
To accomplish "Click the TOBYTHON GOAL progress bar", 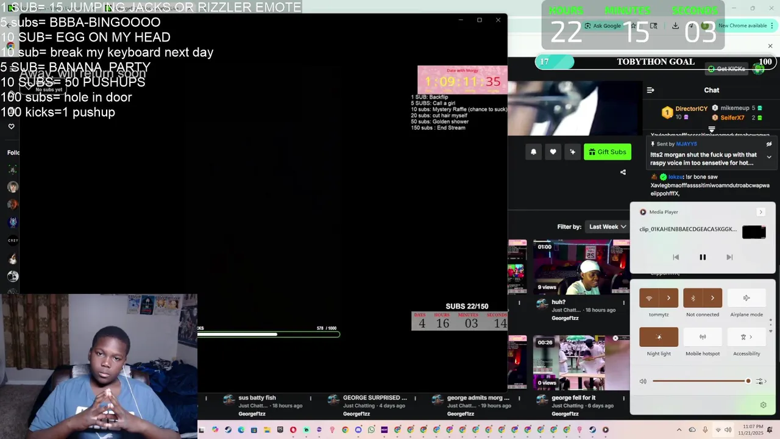I will (x=655, y=62).
